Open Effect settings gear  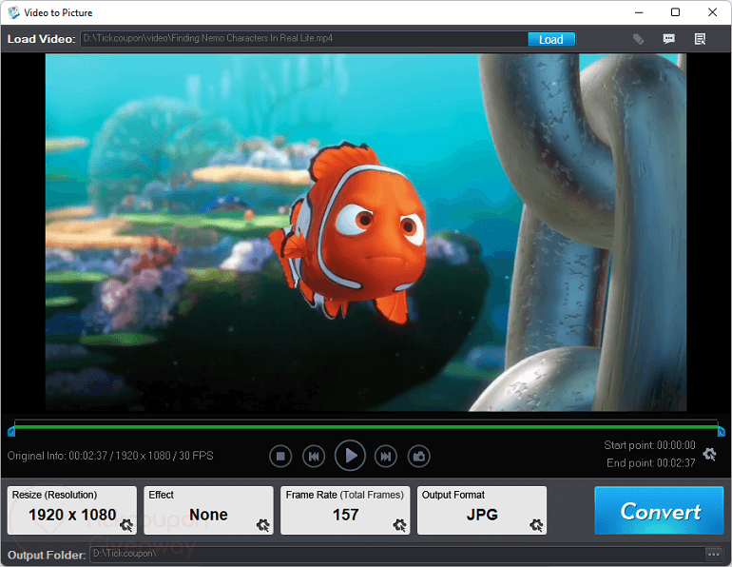click(263, 525)
